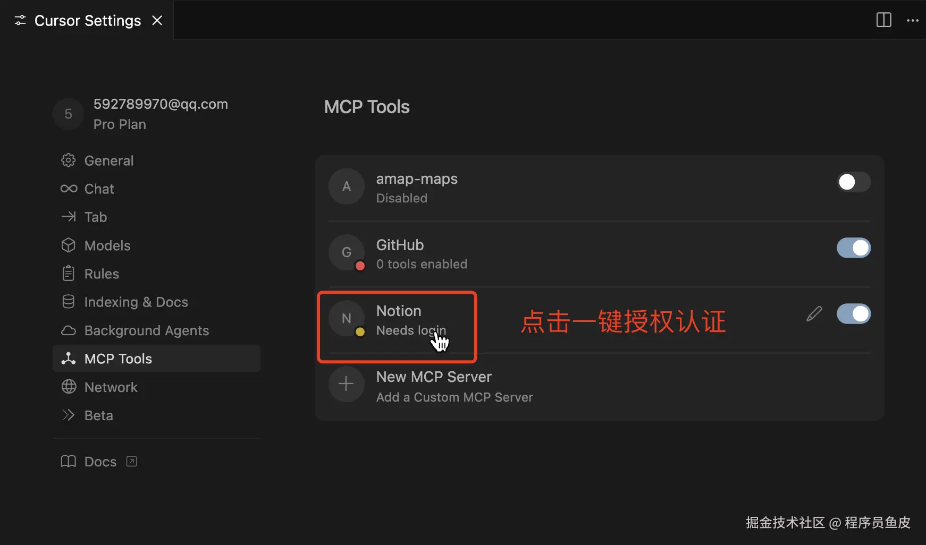Select the Cursor Settings editor tab
The height and width of the screenshot is (545, 926).
point(88,20)
